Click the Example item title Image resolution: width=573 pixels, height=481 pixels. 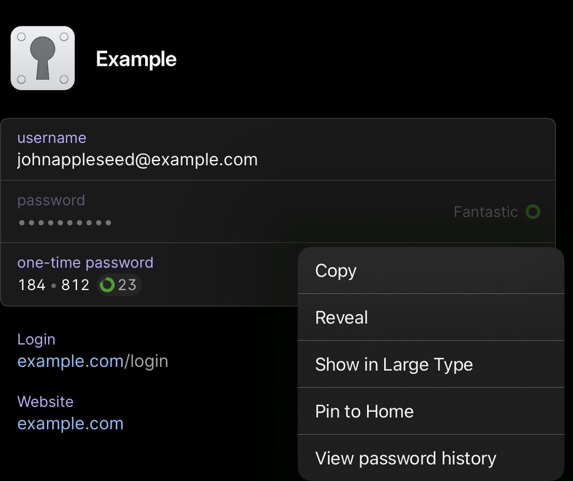136,59
